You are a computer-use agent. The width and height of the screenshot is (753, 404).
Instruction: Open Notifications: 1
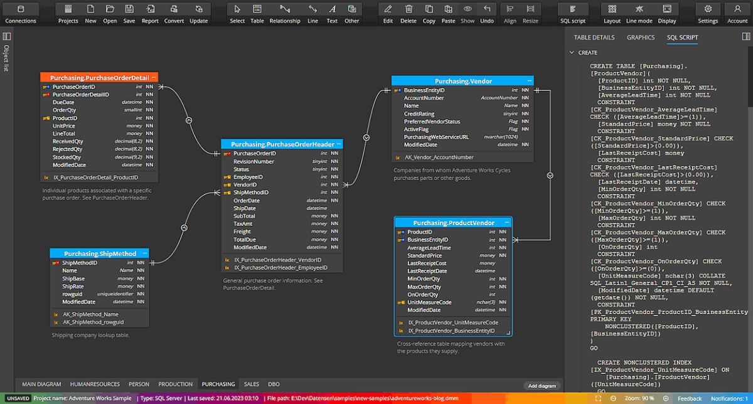pos(729,398)
